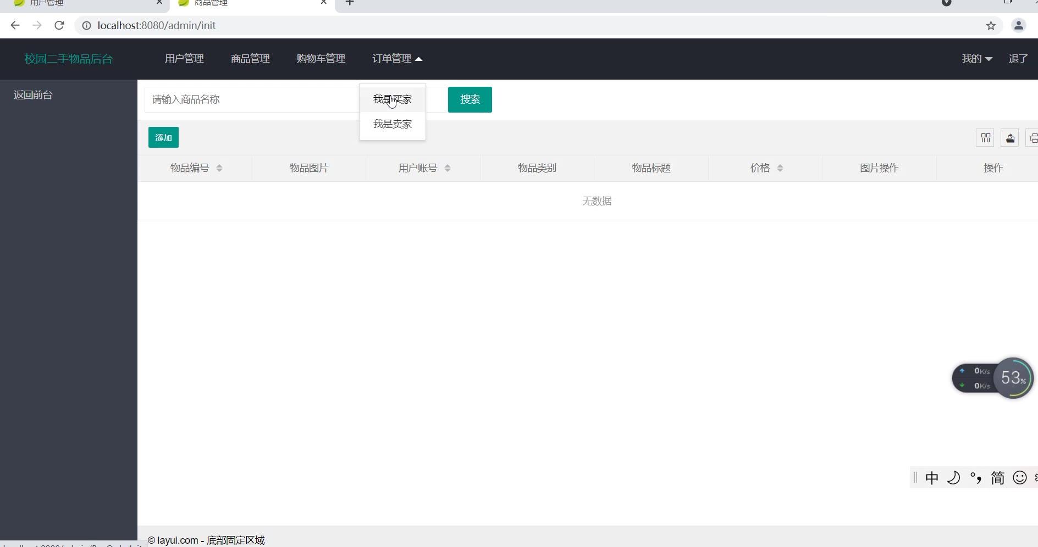Screen dimensions: 1038x547
Task: Click the 校园二手物品后台 logo title
Action: click(69, 59)
